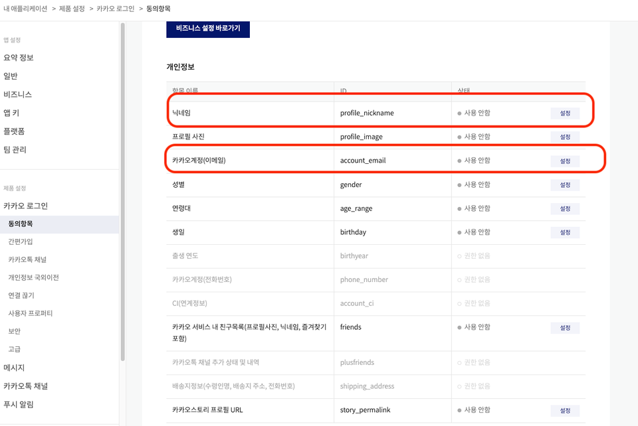Viewport: 638px width, 426px height.
Task: Open 앱 키 in the sidebar
Action: tap(11, 113)
